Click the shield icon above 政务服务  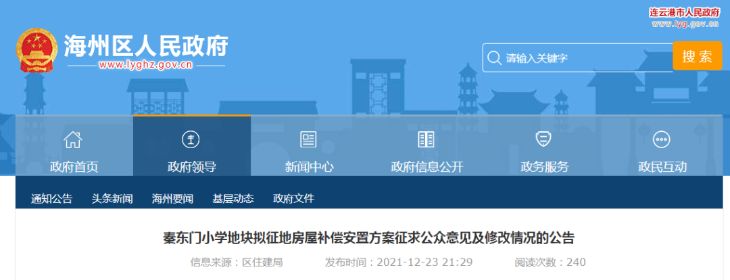[x=543, y=139]
